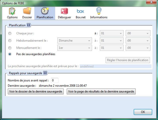158x120 pixels.
Task: Click the undefined next backup field
Action: 115,66
